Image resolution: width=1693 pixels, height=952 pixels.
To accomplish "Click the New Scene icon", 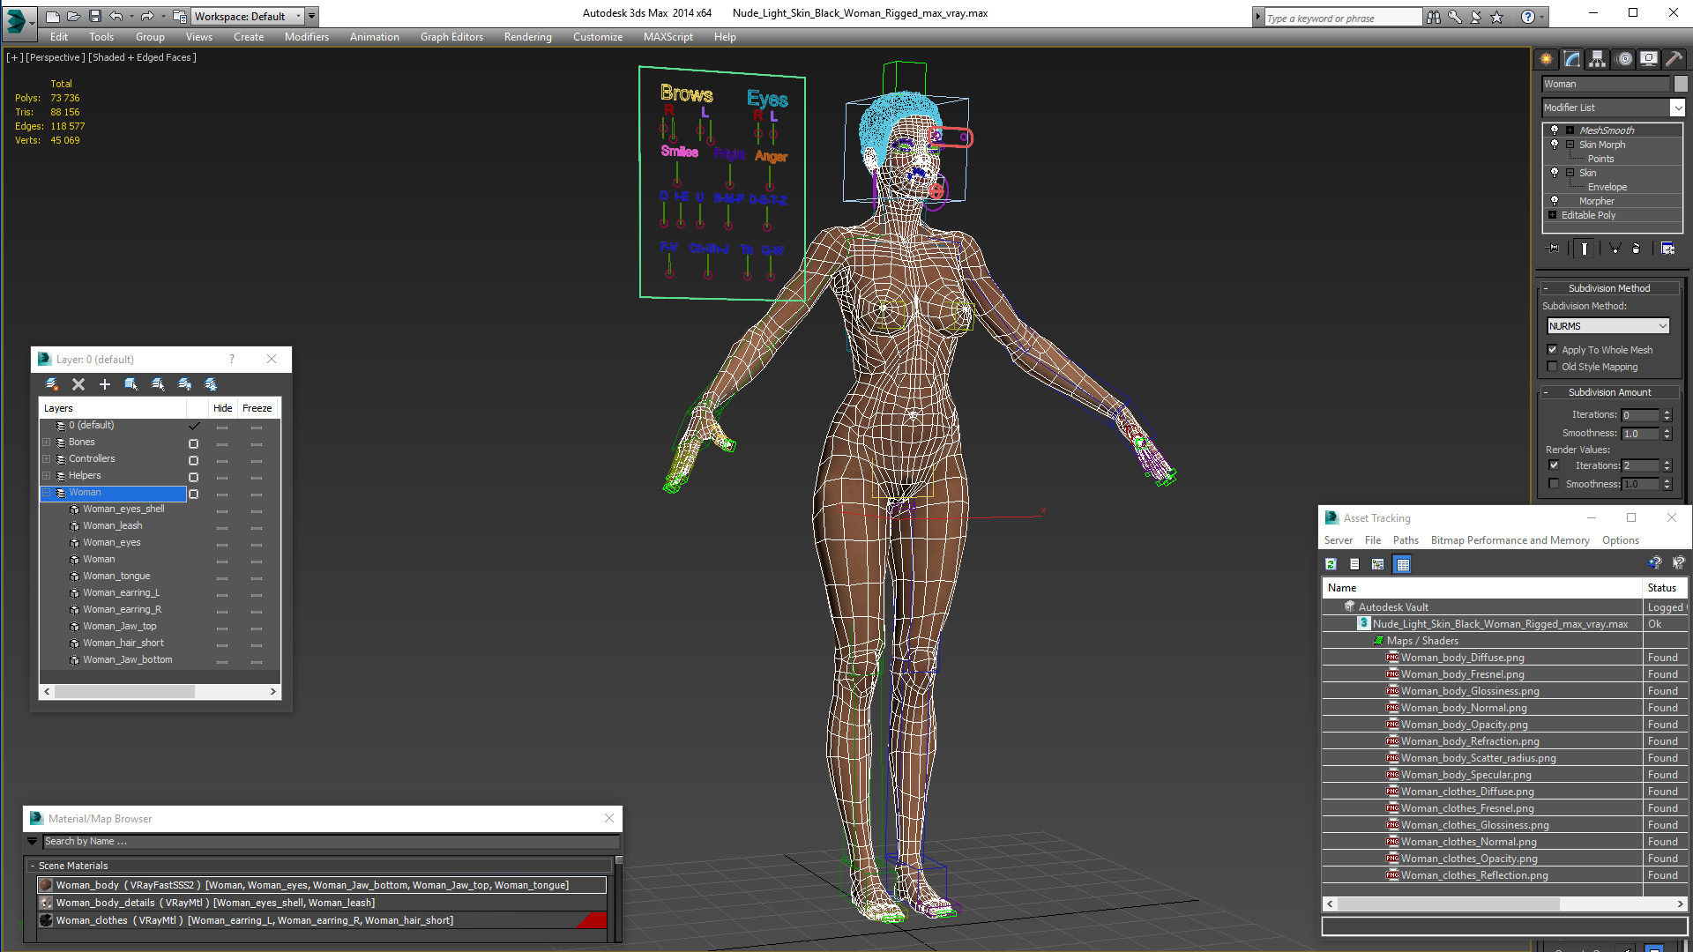I will point(53,16).
